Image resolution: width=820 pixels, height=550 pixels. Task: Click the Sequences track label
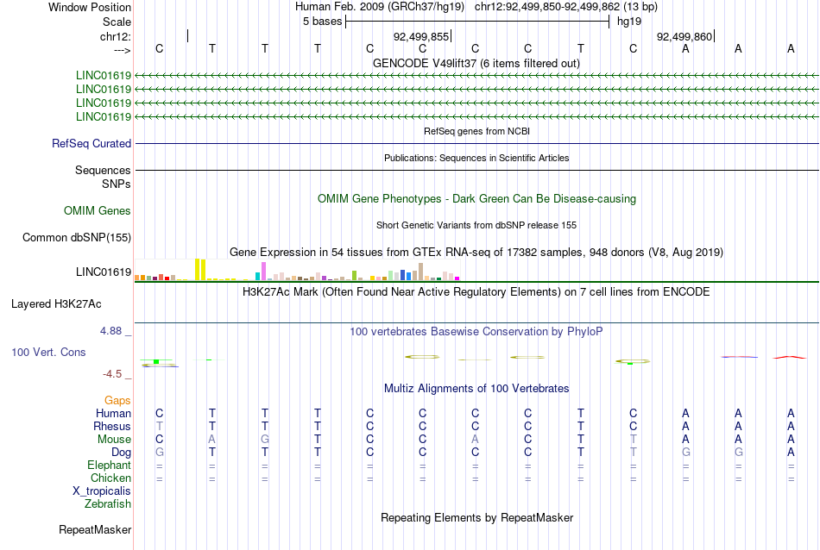coord(103,171)
